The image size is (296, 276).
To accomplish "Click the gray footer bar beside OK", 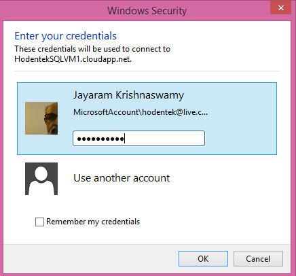I will coord(90,258).
